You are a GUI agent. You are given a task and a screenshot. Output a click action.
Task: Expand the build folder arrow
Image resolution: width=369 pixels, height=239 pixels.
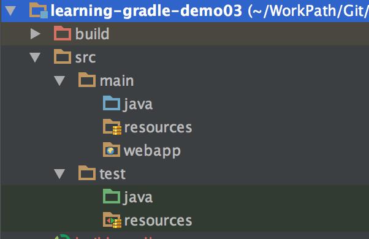(36, 34)
